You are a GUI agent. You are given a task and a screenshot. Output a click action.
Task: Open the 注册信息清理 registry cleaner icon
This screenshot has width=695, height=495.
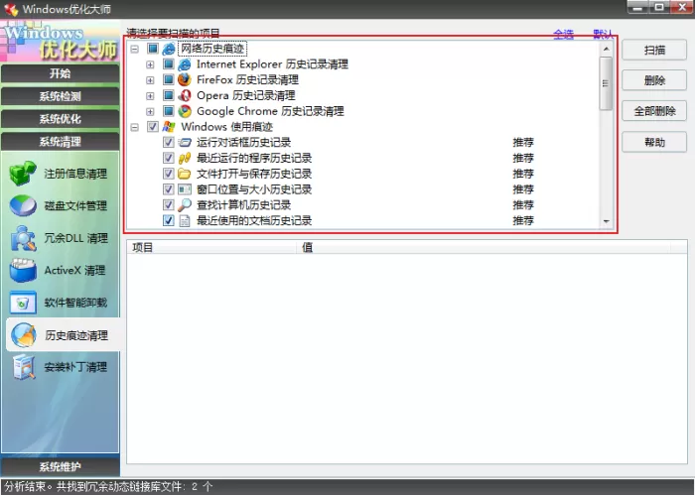tap(23, 174)
